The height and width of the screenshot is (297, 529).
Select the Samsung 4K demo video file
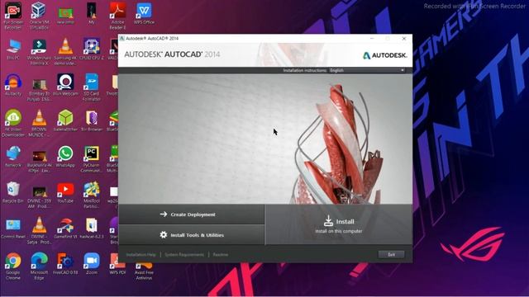(x=65, y=52)
